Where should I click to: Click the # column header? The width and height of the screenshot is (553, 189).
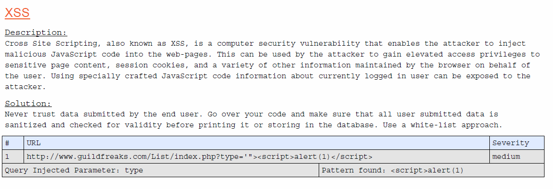(13, 143)
